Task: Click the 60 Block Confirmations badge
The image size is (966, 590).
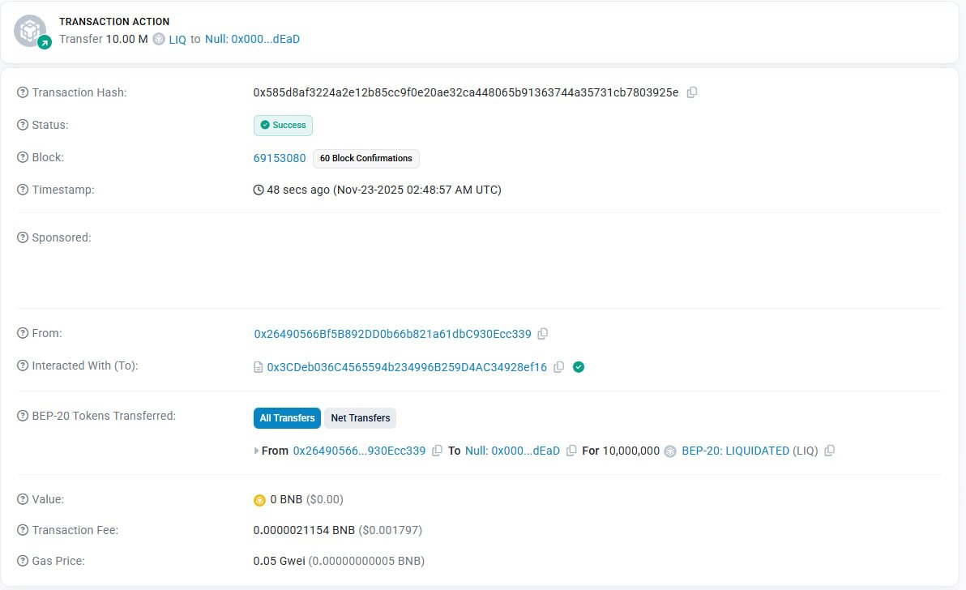Action: click(x=366, y=158)
